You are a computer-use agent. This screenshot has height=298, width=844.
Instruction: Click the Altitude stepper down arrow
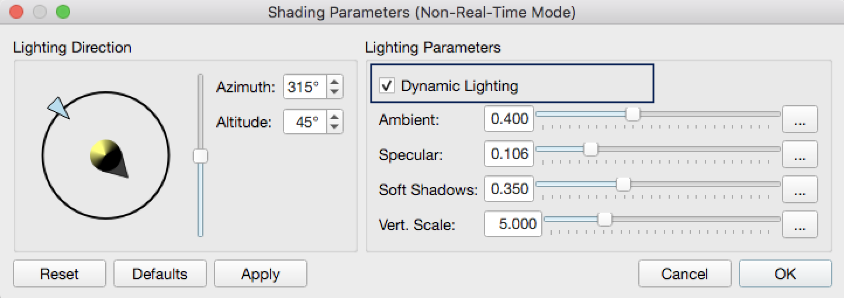334,127
